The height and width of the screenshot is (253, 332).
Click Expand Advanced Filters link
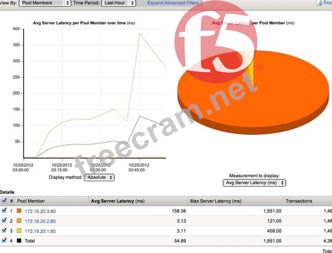point(173,3)
